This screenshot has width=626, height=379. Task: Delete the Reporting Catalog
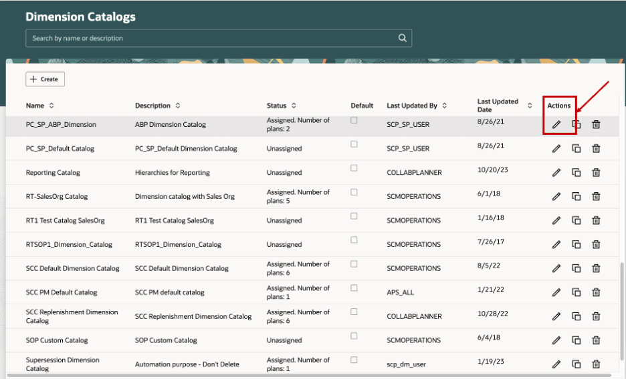coord(596,172)
